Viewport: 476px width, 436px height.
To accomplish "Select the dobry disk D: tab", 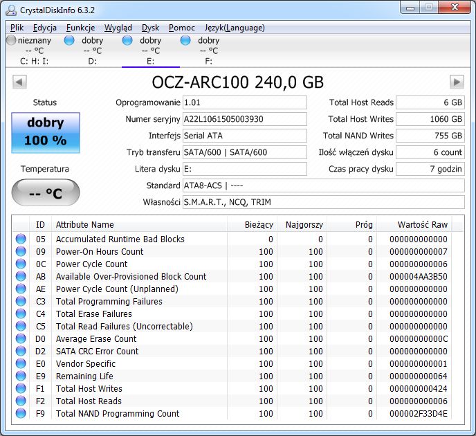I will 92,51.
